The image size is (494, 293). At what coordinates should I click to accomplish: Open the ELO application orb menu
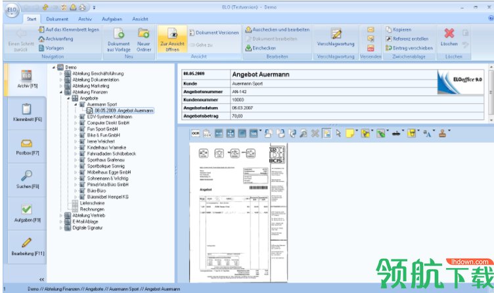pos(11,10)
